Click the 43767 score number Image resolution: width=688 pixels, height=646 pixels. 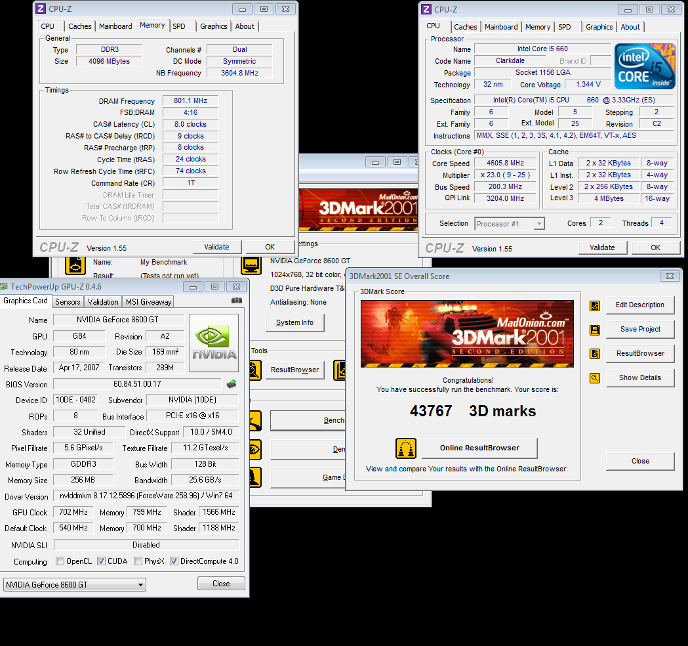point(431,411)
